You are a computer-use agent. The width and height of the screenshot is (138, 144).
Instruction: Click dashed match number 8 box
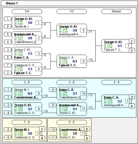click(x=39, y=94)
